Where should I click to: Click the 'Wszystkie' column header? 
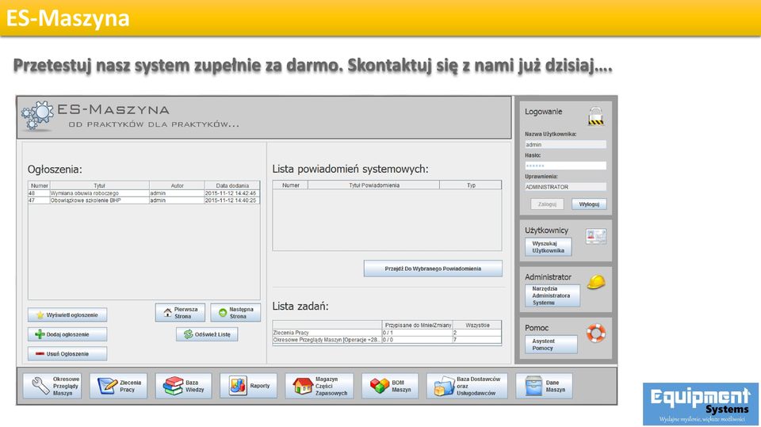477,325
